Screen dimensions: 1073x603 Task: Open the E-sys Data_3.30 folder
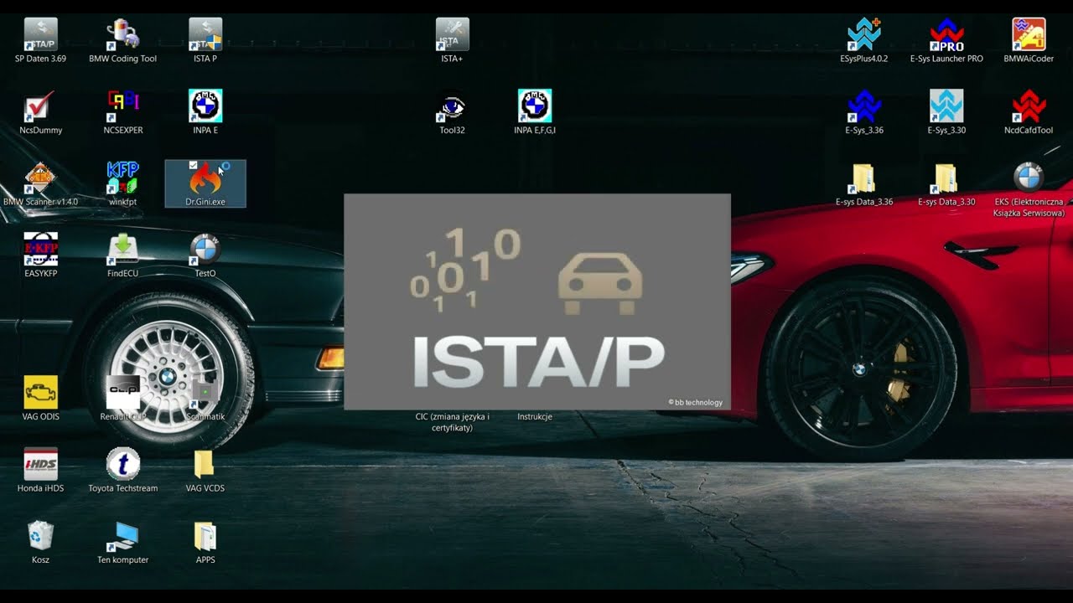946,178
